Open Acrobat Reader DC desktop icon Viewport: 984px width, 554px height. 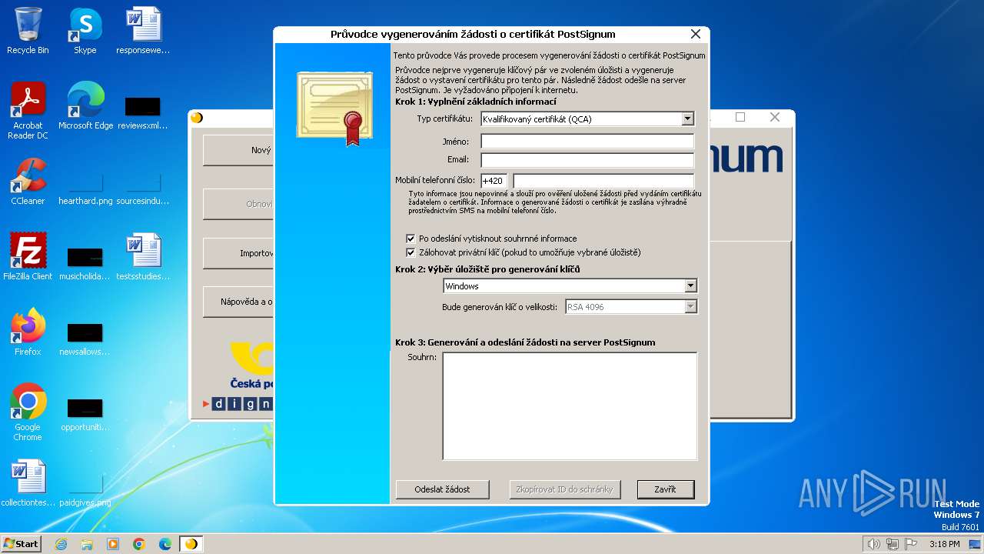(28, 111)
